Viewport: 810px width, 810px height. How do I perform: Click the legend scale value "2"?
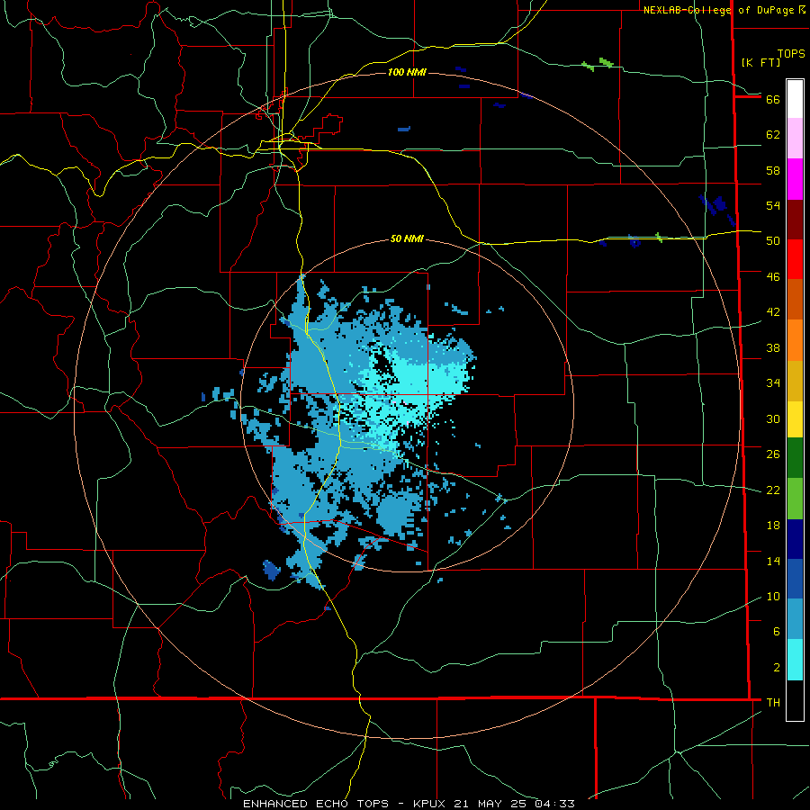[776, 668]
